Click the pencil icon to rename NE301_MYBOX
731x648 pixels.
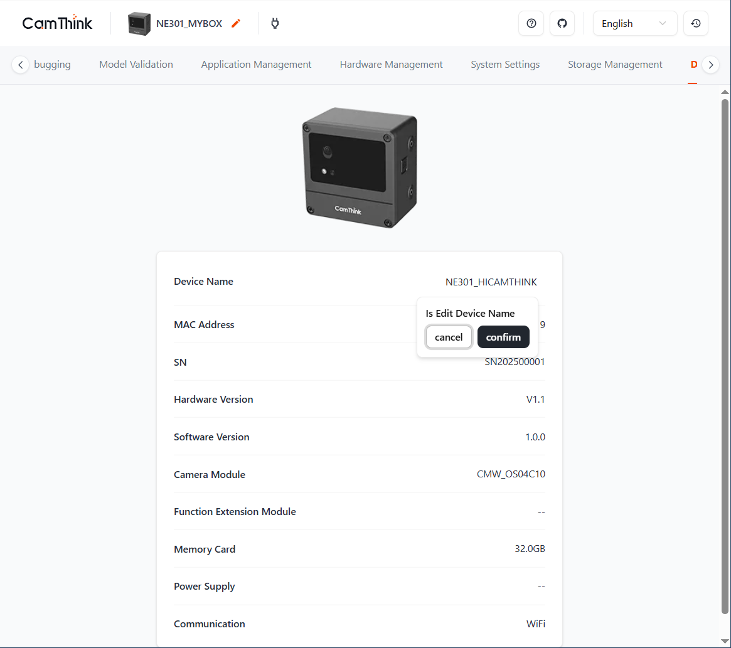(x=235, y=23)
